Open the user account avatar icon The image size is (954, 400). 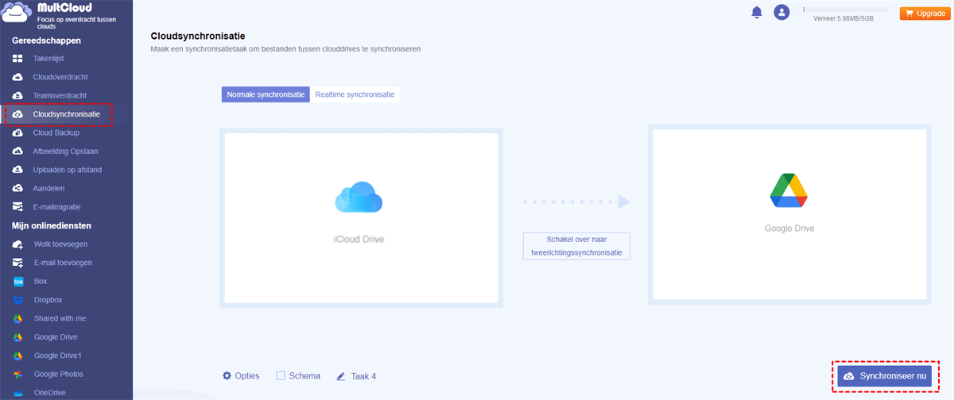tap(782, 13)
